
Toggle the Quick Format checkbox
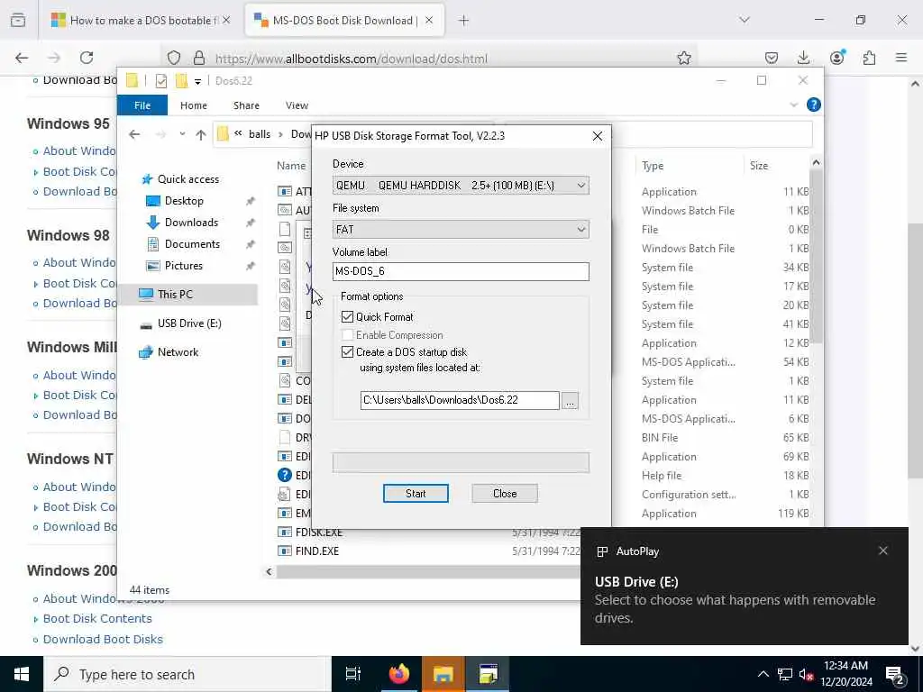point(347,316)
